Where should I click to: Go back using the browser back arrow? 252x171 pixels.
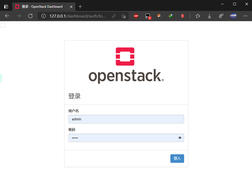click(7, 16)
